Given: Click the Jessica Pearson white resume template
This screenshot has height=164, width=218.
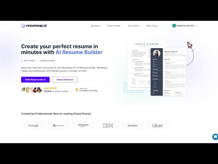Looking at the screenshot, I should tap(139, 65).
